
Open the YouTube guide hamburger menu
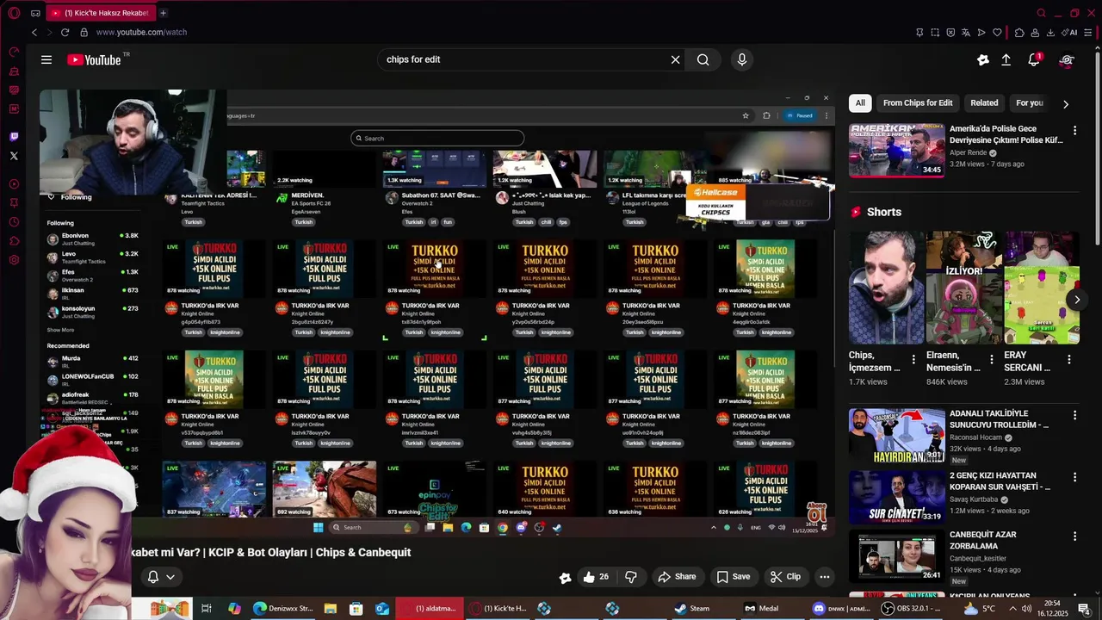pos(46,59)
